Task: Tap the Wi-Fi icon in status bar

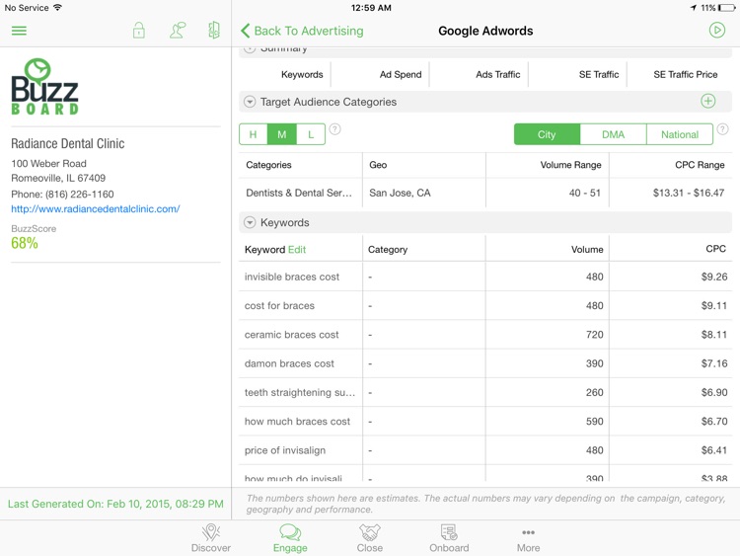Action: [57, 7]
